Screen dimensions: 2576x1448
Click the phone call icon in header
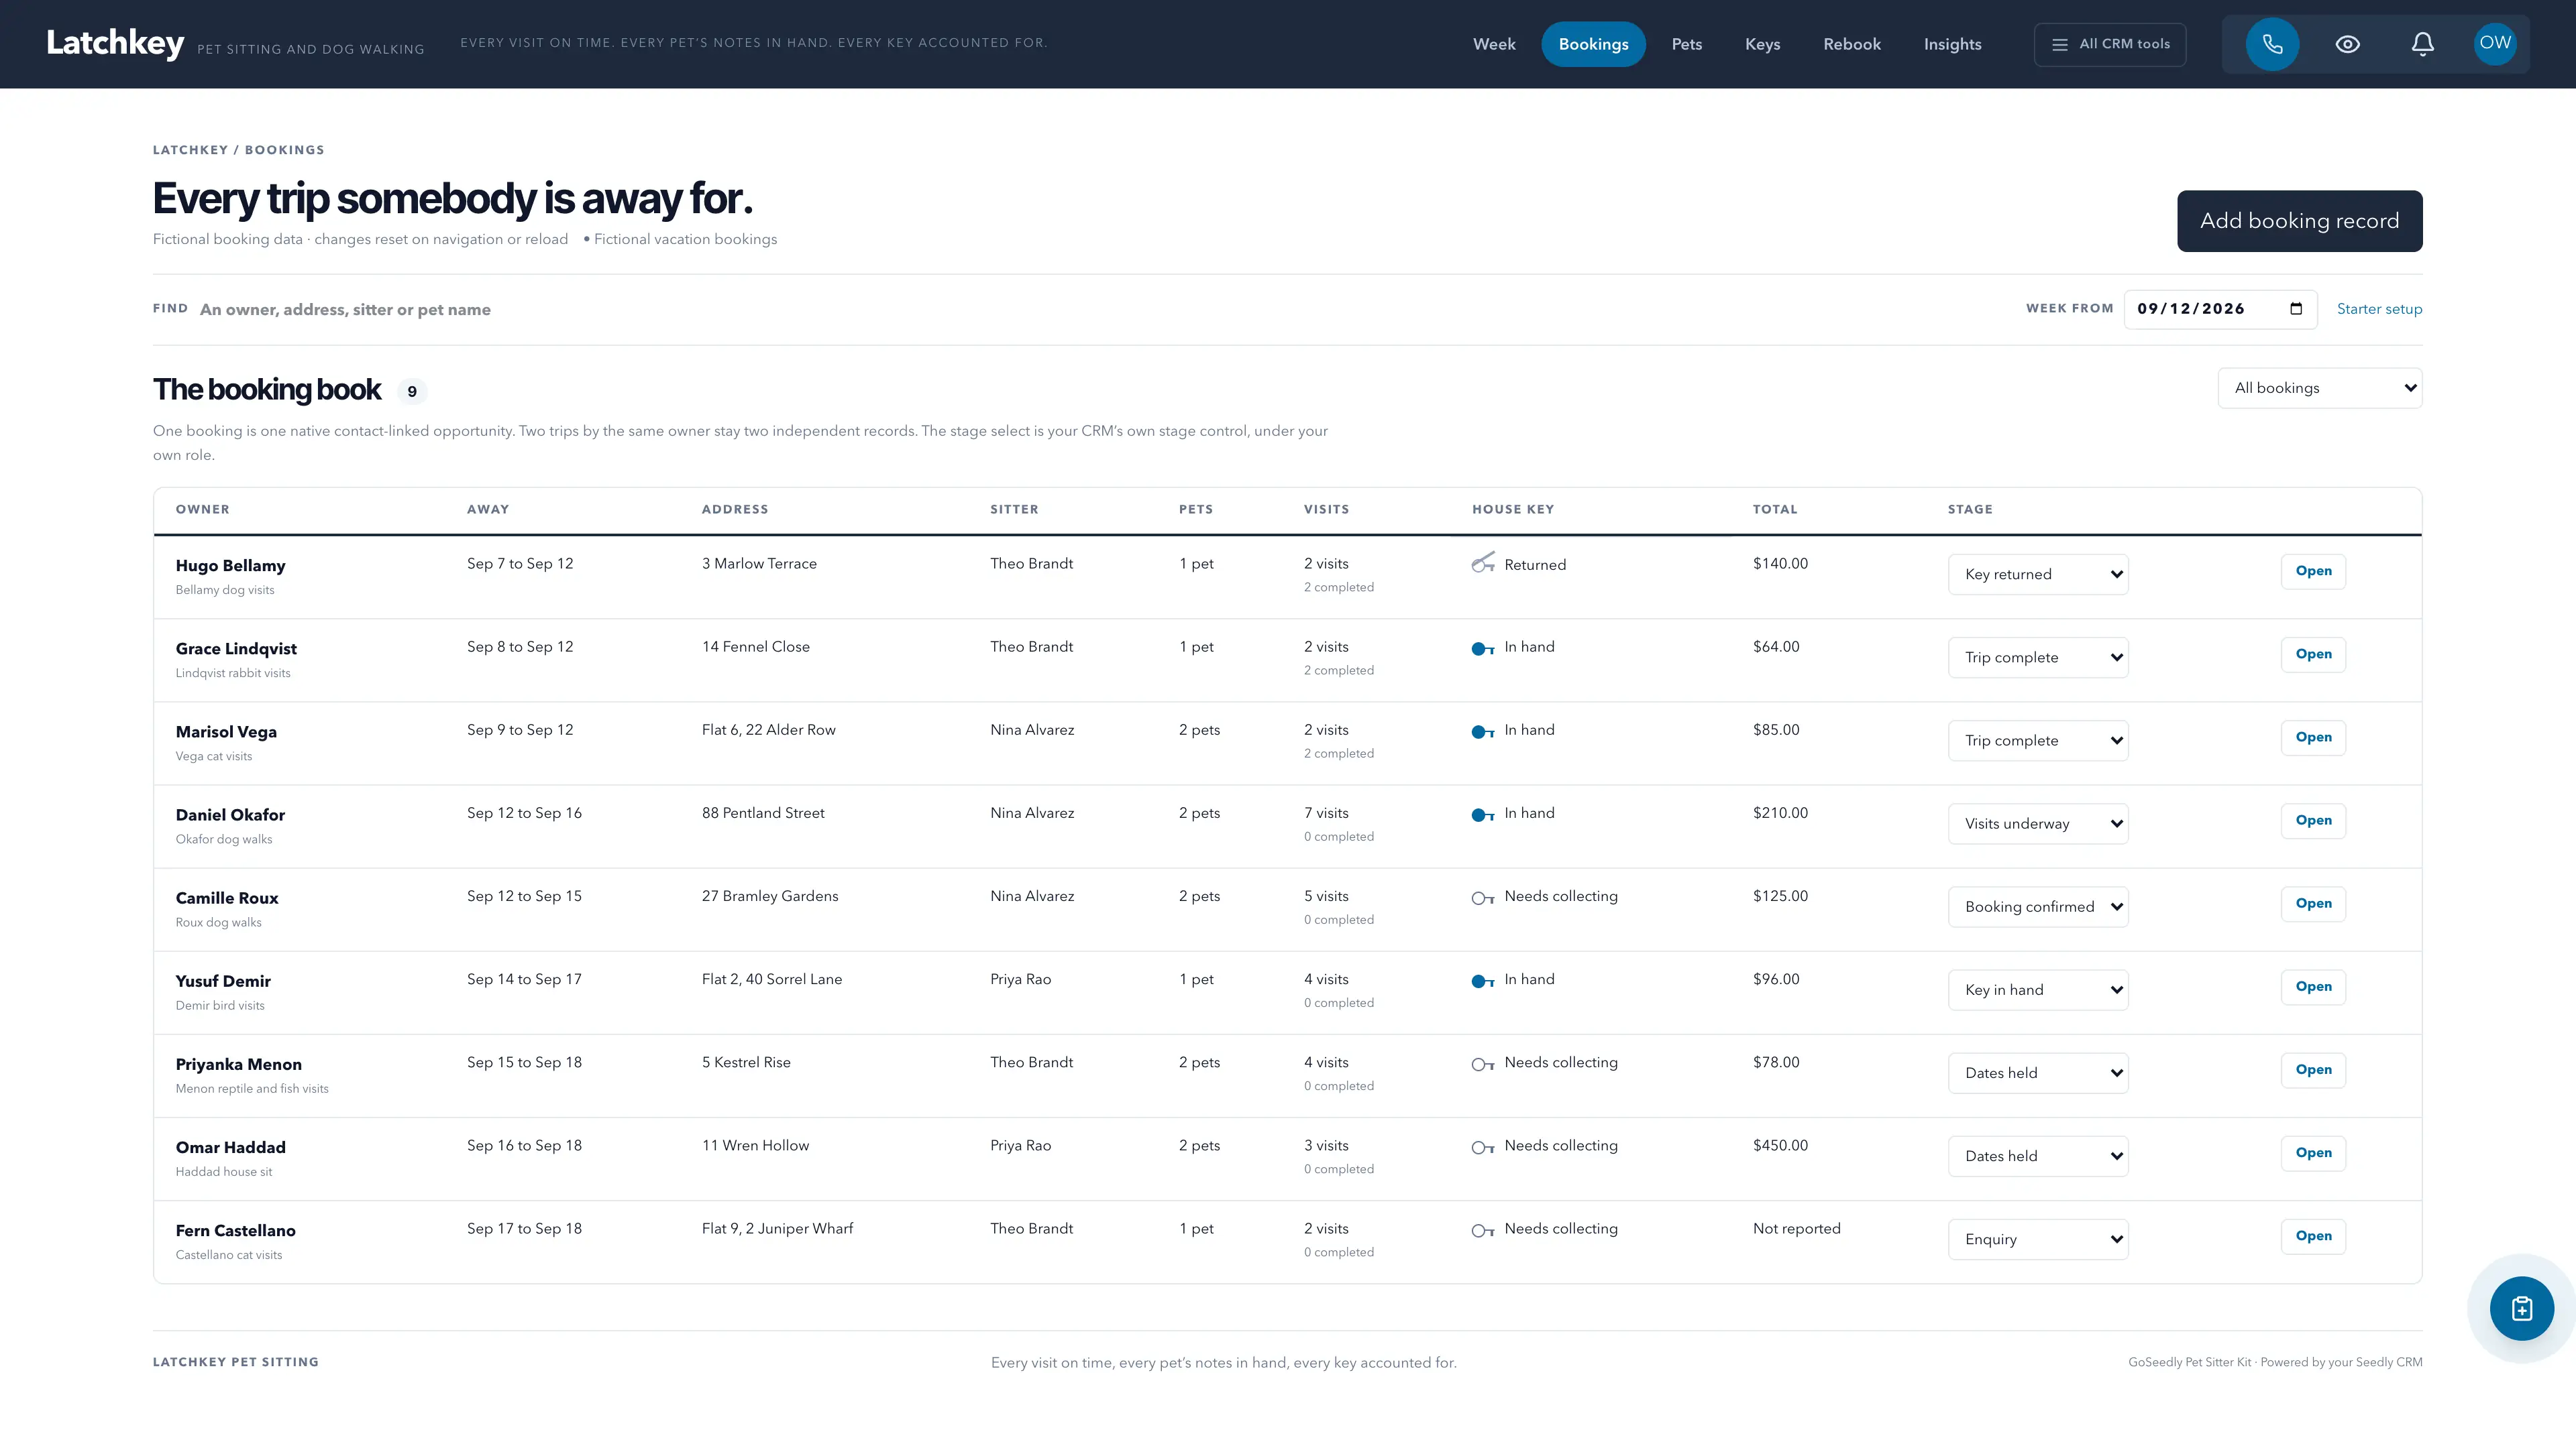click(x=2272, y=44)
